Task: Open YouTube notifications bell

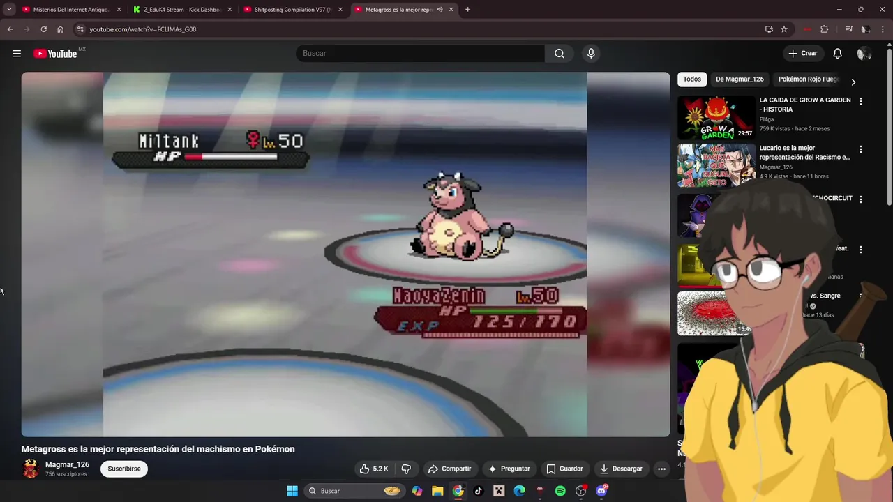Action: [x=837, y=54]
